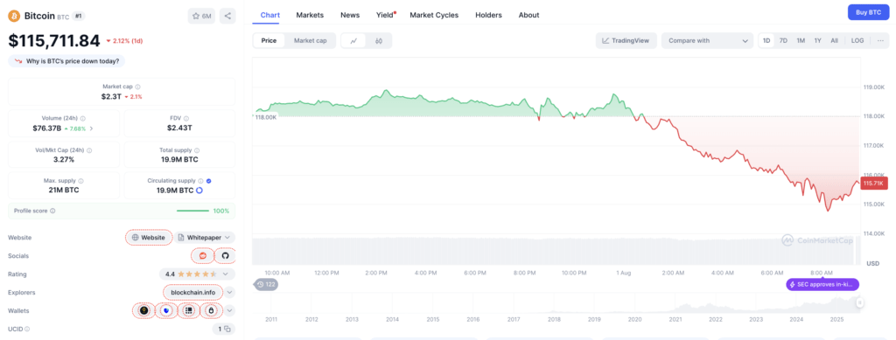Set chart range to All
896x340 pixels.
[x=834, y=40]
